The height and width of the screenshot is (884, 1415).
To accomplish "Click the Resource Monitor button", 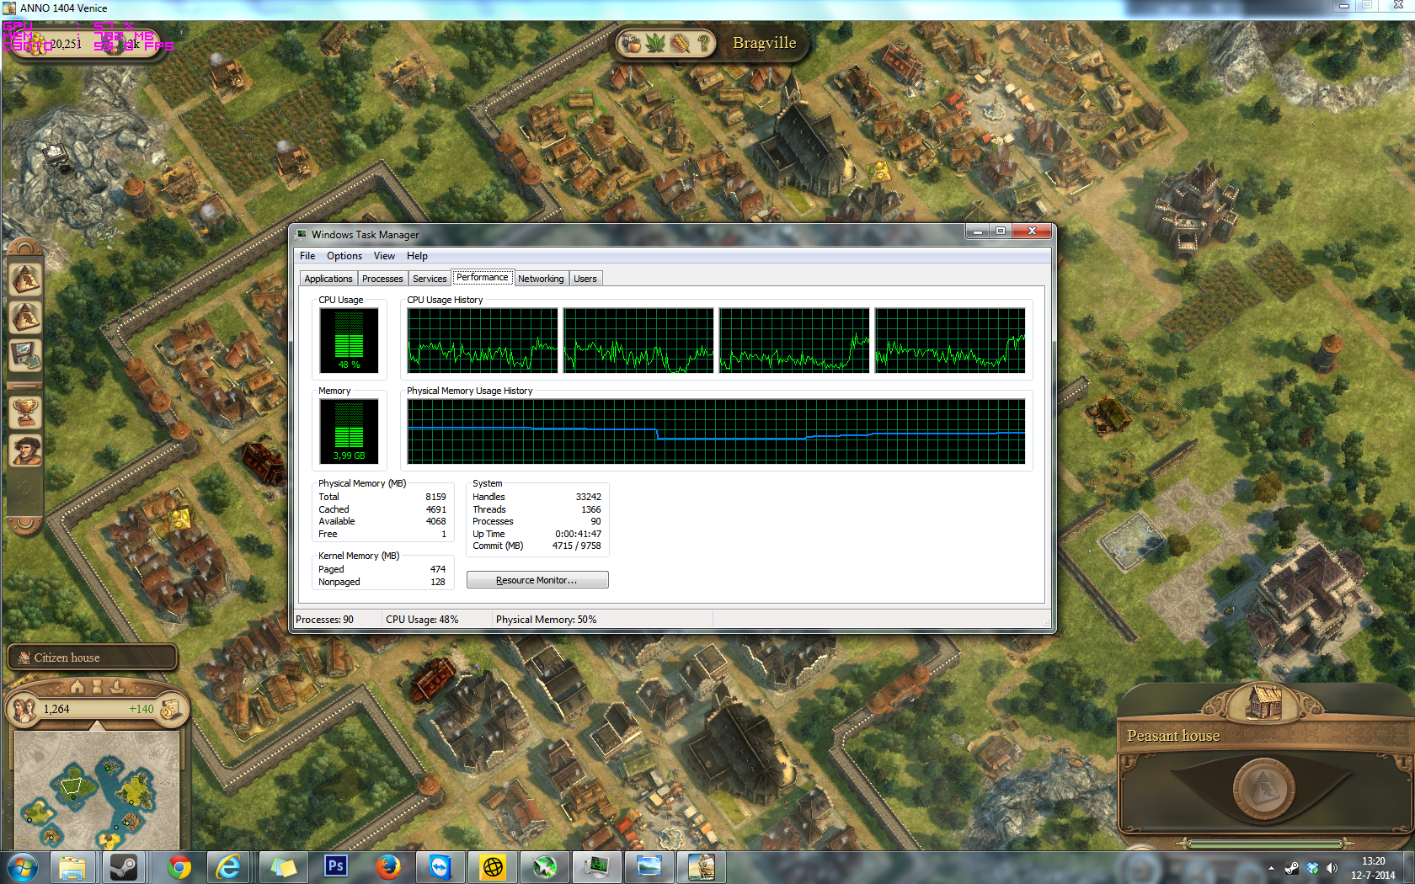I will [x=537, y=580].
